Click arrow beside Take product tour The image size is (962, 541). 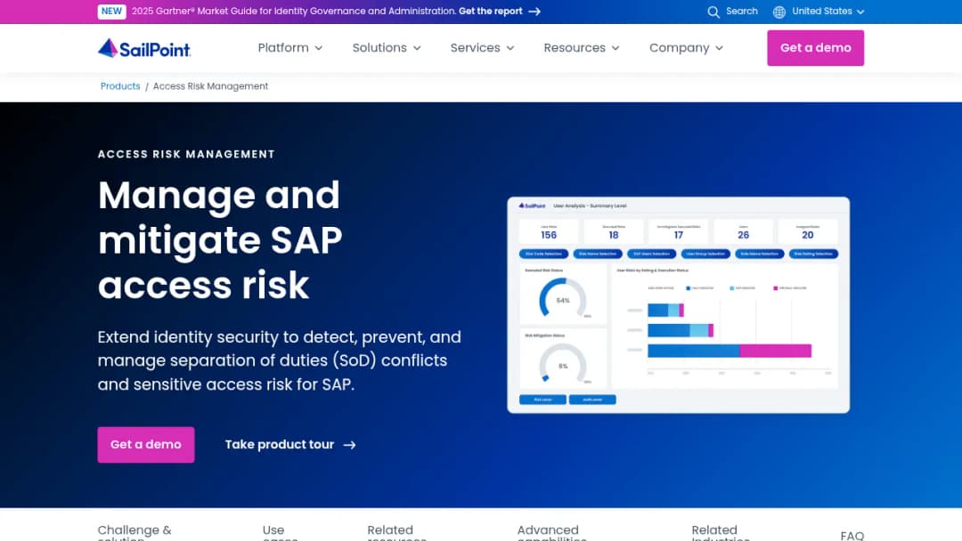pos(350,445)
